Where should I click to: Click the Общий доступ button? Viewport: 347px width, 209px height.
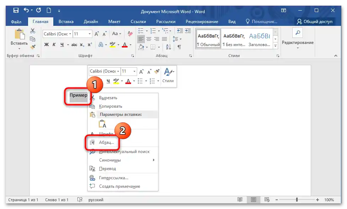314,22
